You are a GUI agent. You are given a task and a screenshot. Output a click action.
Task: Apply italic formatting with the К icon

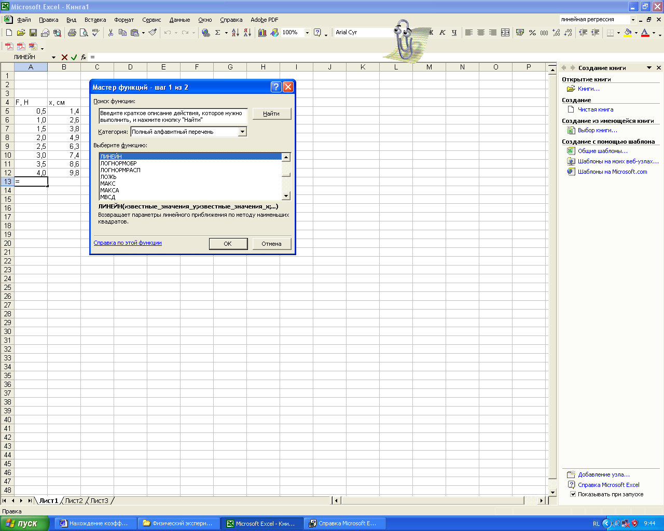tap(442, 33)
